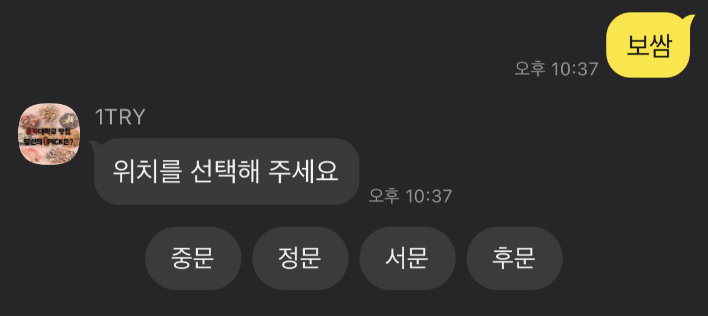Screen dimensions: 708x316
Task: Tap the 1TRY label above the bot message
Action: point(120,117)
